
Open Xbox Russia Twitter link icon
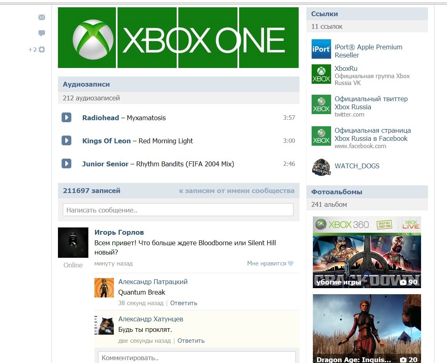pyautogui.click(x=321, y=104)
